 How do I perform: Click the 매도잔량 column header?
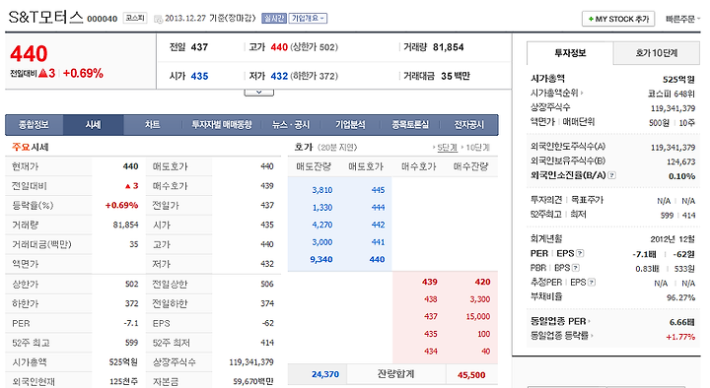[314, 166]
